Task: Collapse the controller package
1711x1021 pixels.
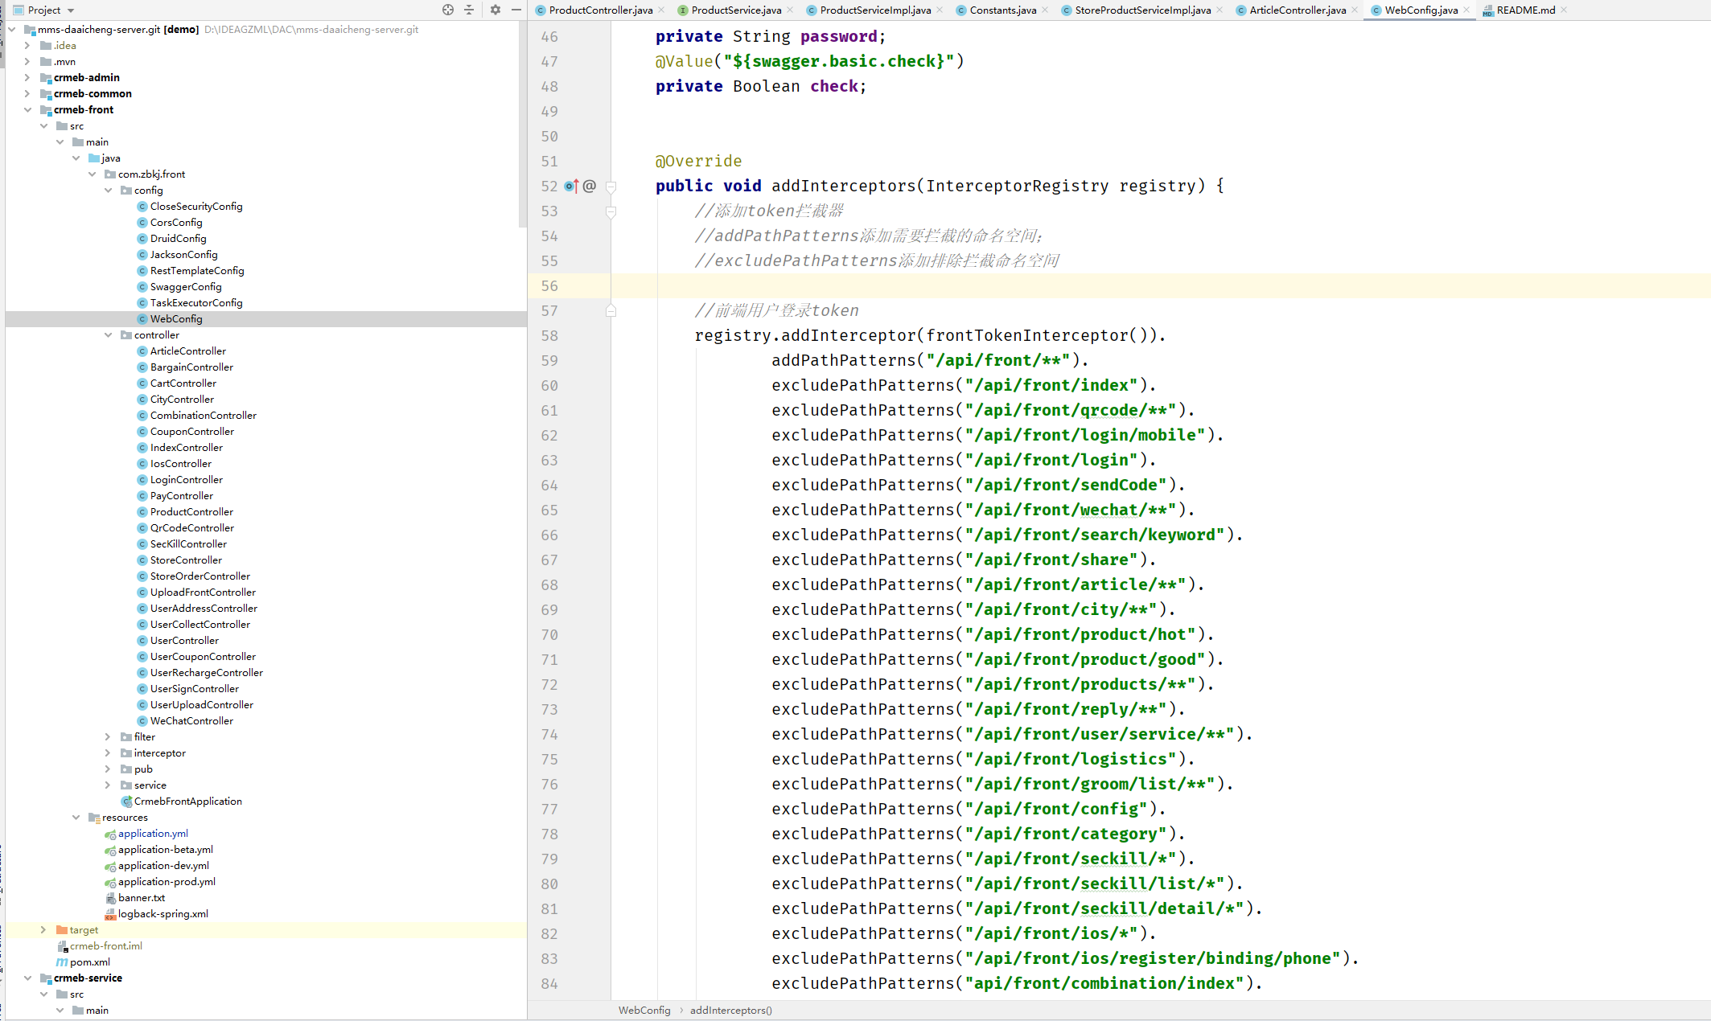Action: coord(108,335)
